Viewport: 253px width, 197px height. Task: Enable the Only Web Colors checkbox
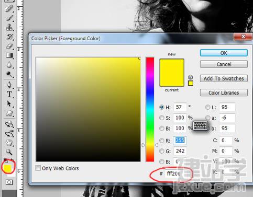[x=38, y=168]
